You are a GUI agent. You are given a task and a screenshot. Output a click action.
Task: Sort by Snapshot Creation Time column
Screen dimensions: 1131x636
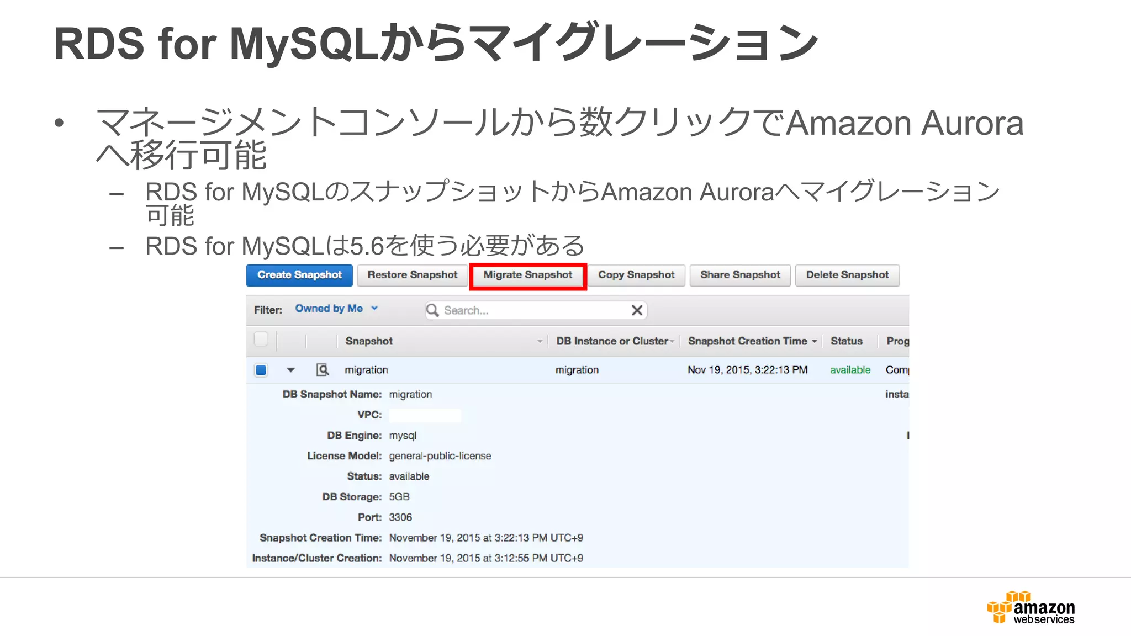[747, 341]
